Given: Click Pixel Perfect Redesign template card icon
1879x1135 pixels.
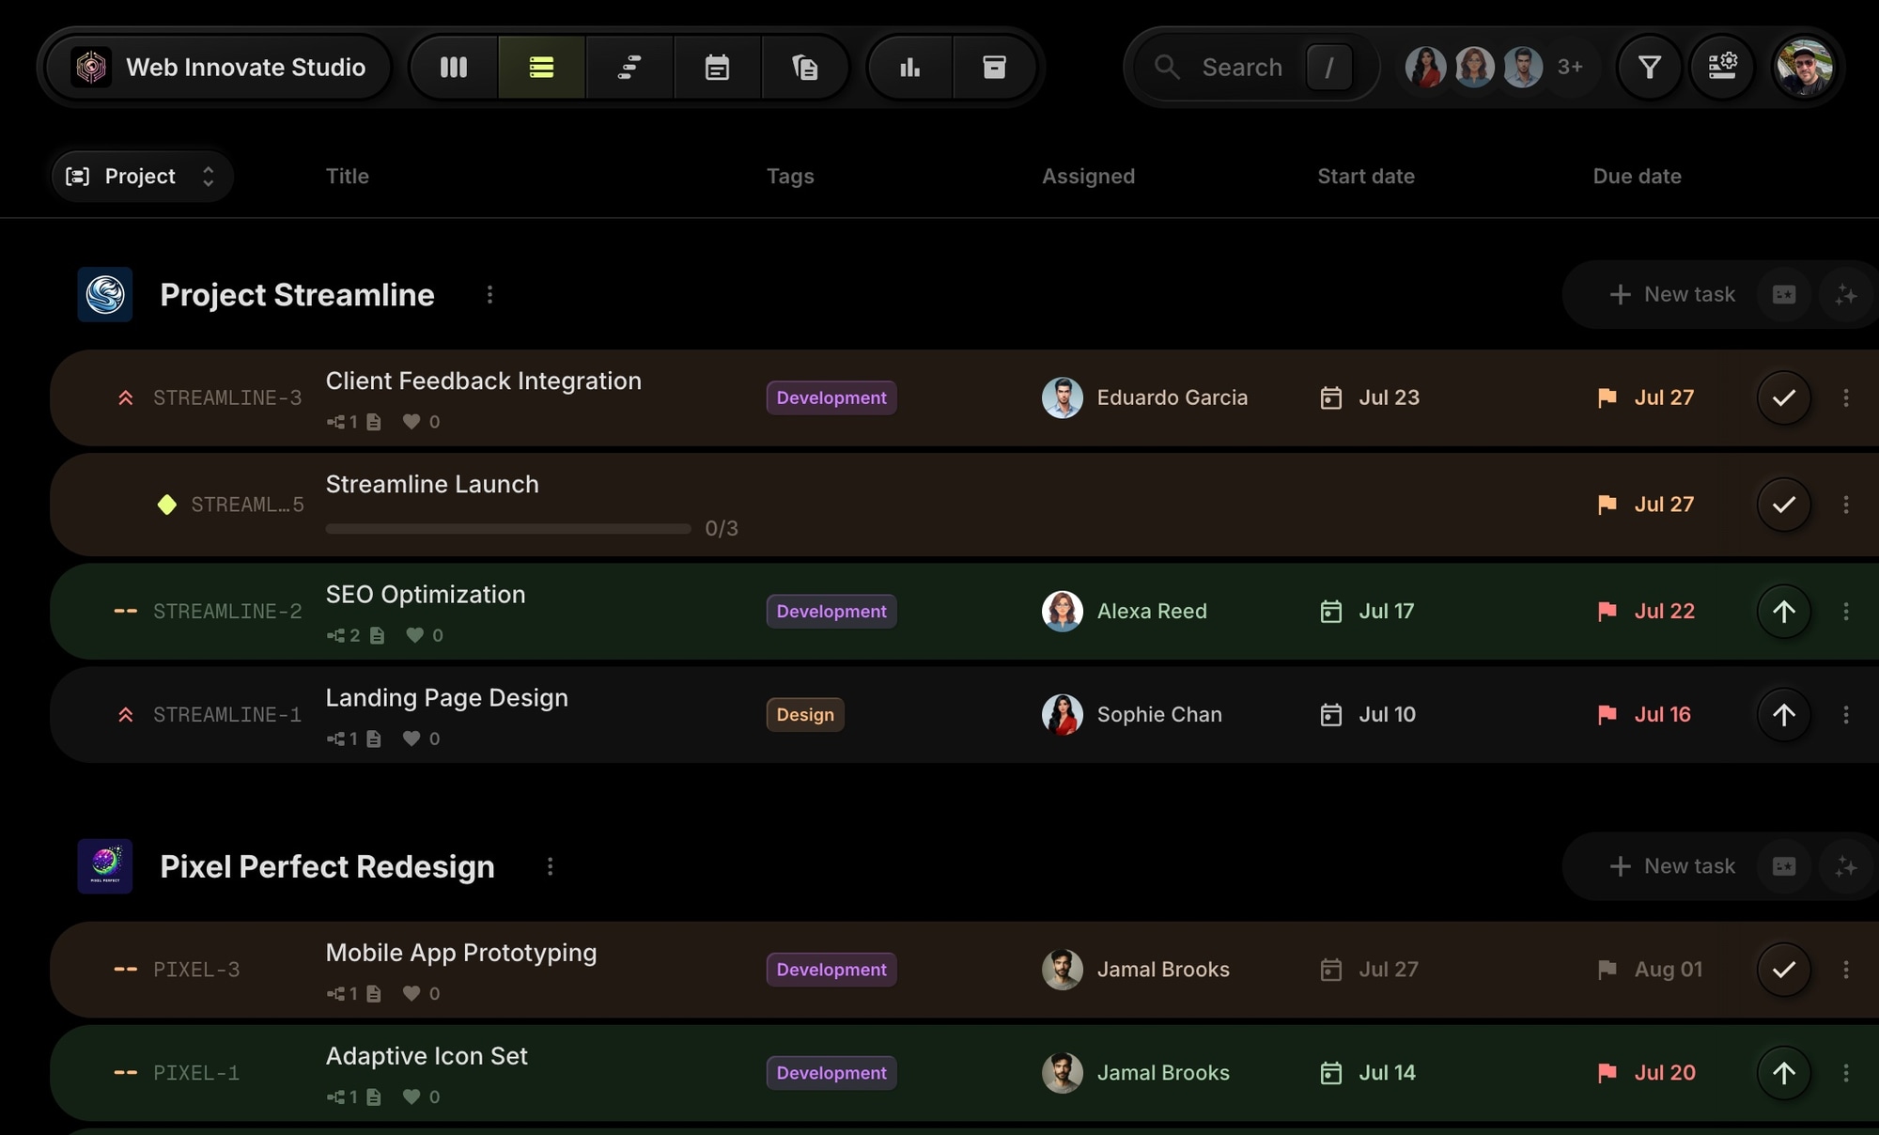Looking at the screenshot, I should click(1784, 866).
